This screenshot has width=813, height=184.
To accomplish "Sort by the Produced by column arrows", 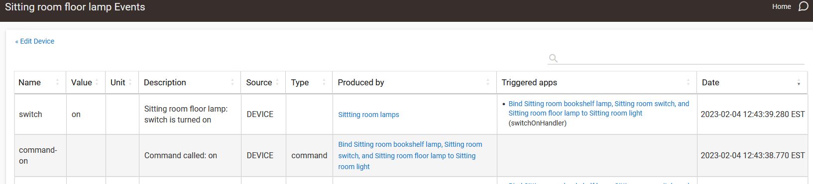I will (x=488, y=82).
